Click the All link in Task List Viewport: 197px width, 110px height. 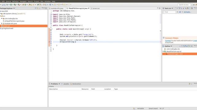coord(180,12)
